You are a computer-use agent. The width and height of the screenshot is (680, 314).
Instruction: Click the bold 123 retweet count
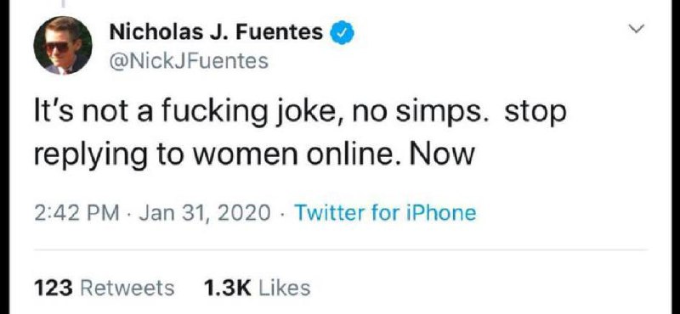[x=53, y=288]
